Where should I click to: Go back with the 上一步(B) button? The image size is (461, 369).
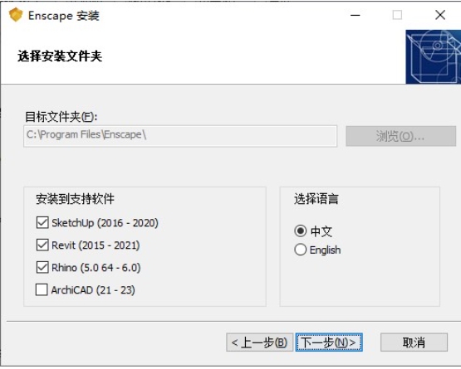(260, 342)
